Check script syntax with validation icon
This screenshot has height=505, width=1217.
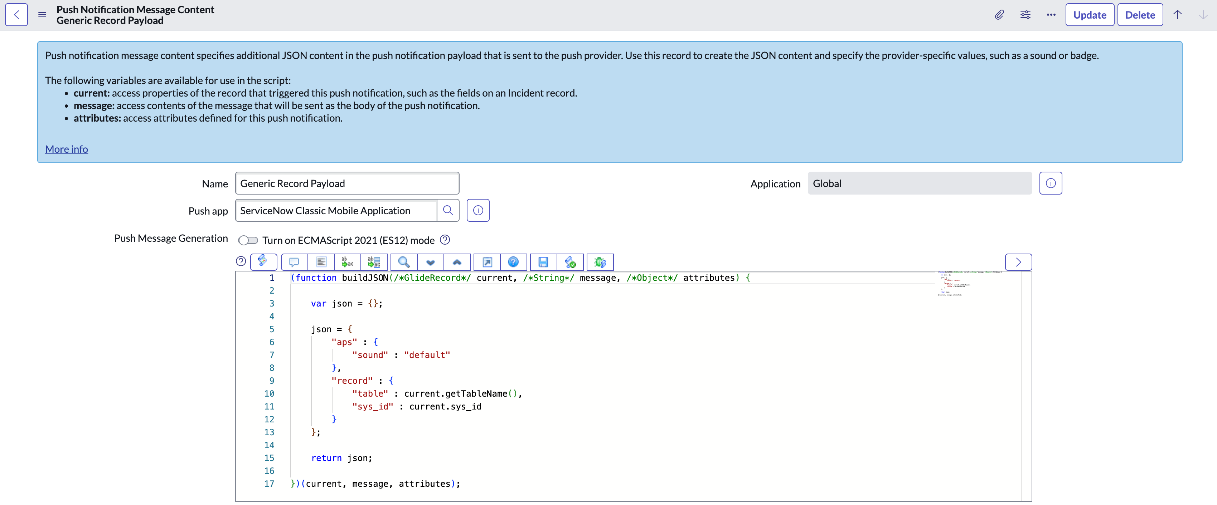(570, 261)
